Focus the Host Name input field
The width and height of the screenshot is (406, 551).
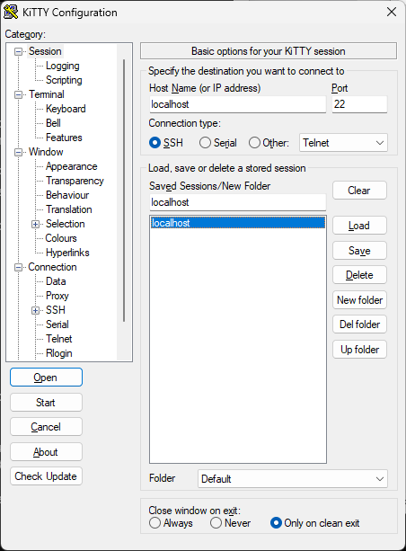coord(238,104)
